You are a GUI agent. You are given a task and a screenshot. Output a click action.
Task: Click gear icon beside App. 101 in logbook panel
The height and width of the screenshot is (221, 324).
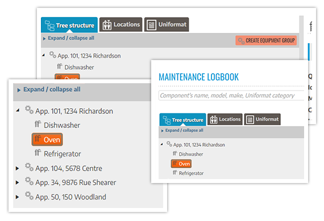169,144
